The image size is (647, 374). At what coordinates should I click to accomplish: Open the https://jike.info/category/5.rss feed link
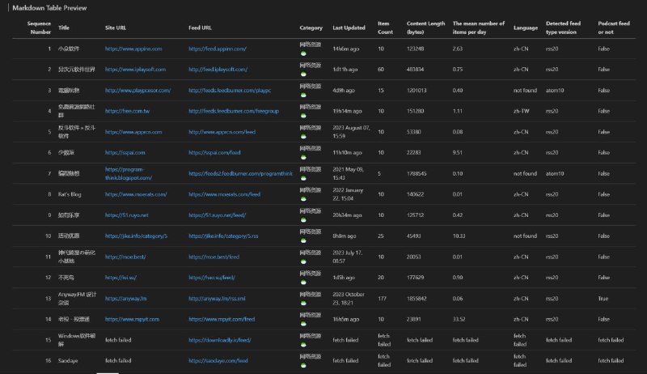pyautogui.click(x=223, y=236)
